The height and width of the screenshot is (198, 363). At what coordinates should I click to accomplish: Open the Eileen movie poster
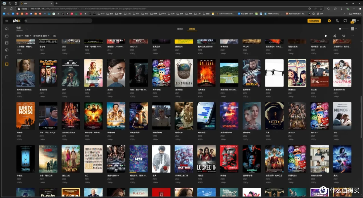[x=274, y=116]
